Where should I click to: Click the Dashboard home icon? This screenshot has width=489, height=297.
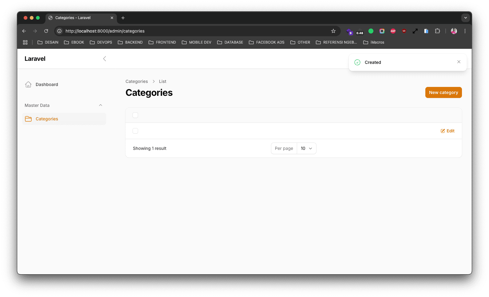[28, 84]
